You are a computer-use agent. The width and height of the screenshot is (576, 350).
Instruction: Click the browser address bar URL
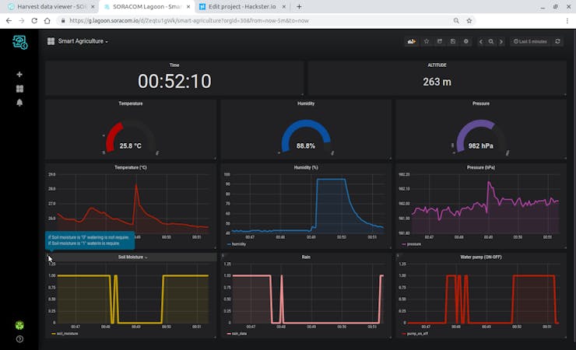tap(189, 20)
